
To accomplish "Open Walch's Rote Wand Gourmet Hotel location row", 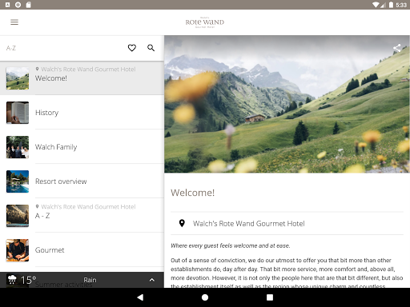I will 287,223.
